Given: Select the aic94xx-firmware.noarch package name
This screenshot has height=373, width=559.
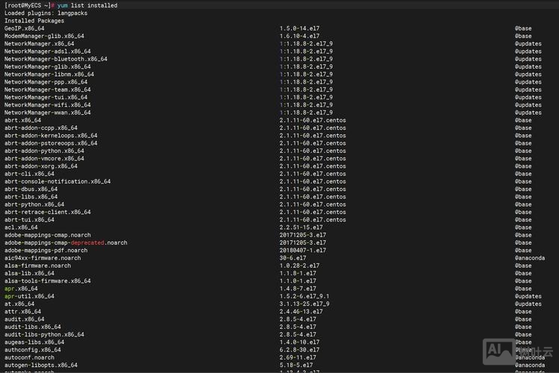Looking at the screenshot, I should click(43, 258).
